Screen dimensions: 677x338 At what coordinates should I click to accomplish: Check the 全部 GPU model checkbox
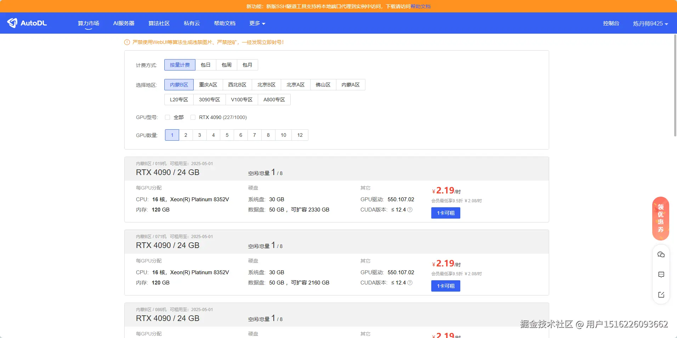167,117
